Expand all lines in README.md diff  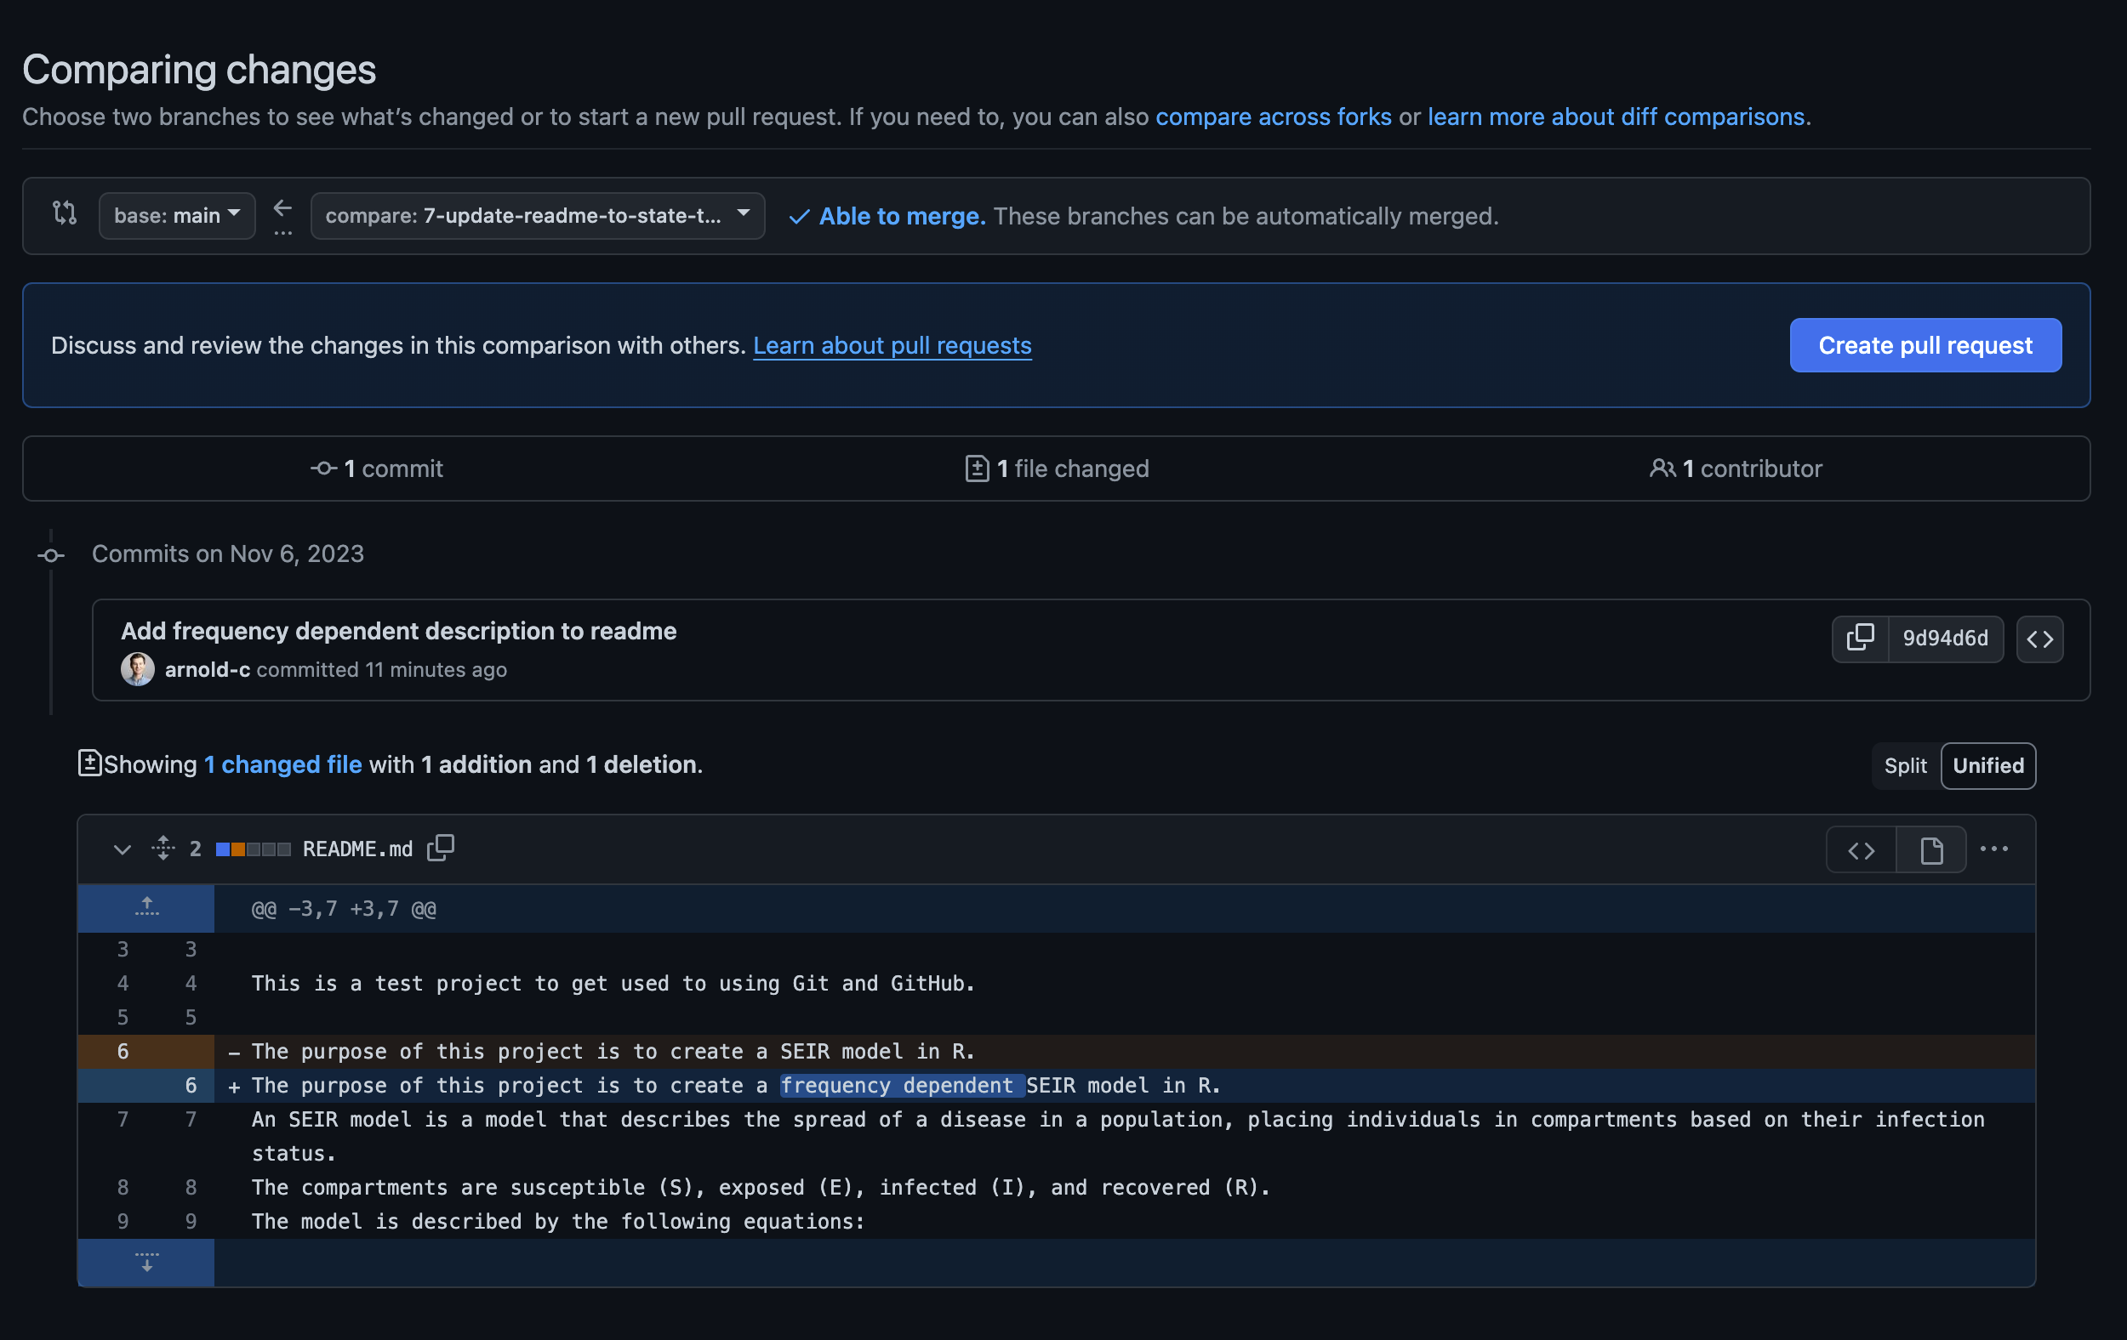(163, 849)
